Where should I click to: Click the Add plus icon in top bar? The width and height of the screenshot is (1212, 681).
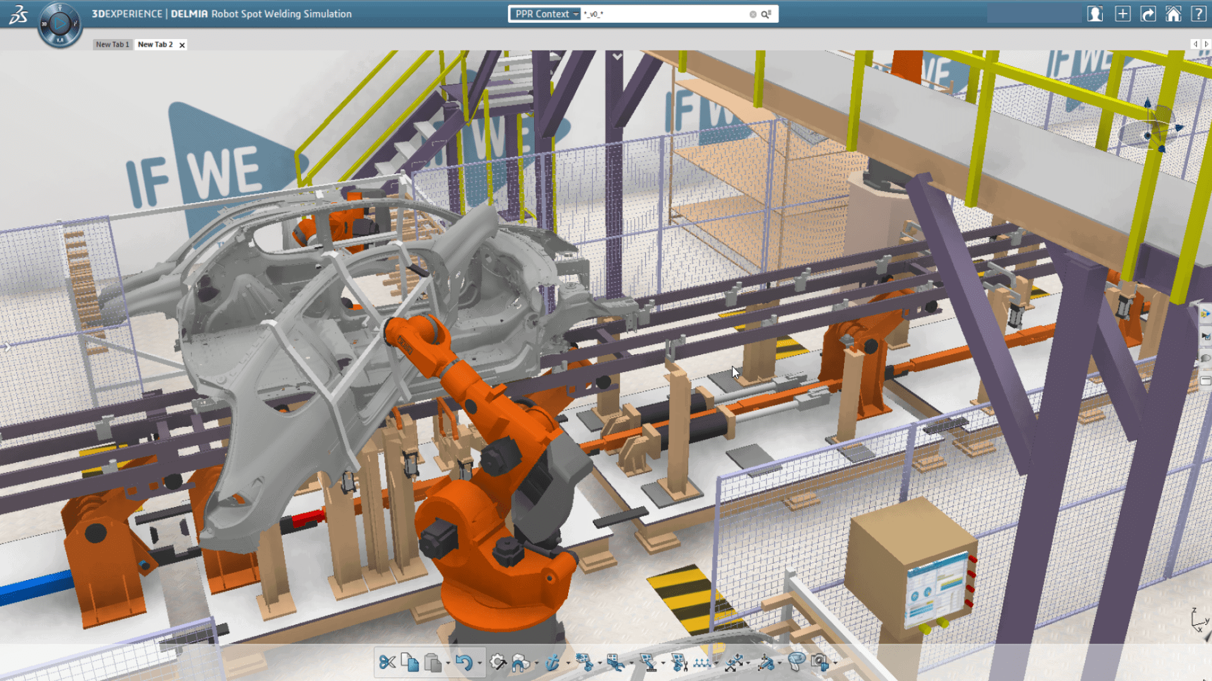(x=1122, y=14)
